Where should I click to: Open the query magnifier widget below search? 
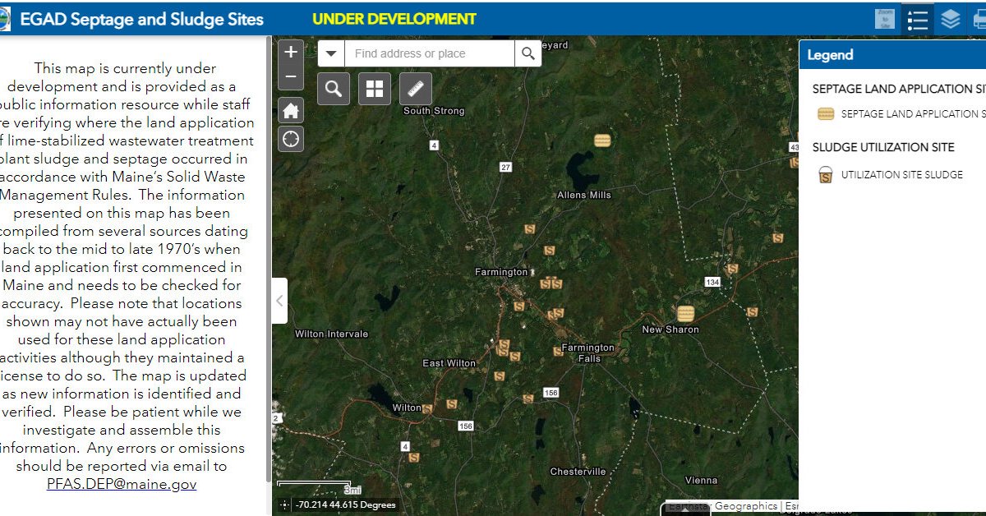click(x=334, y=89)
